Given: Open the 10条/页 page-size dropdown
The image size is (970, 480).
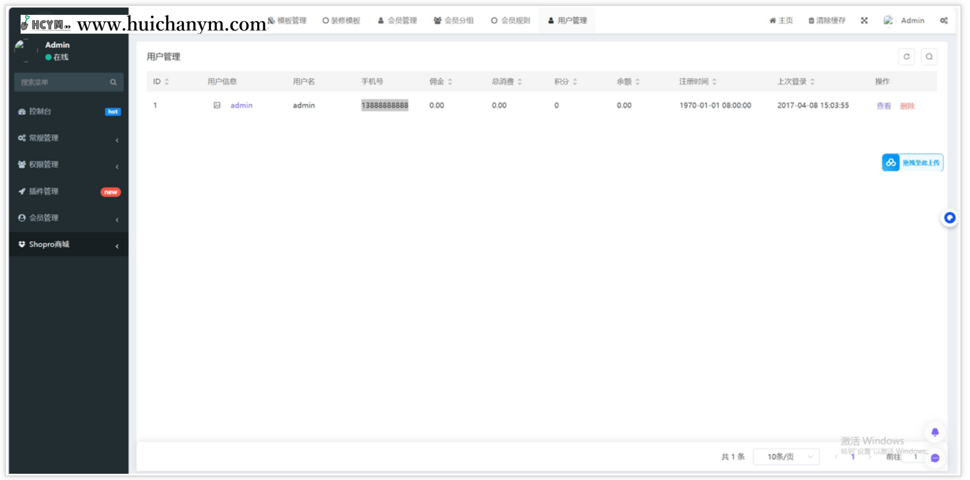Looking at the screenshot, I should [x=785, y=456].
